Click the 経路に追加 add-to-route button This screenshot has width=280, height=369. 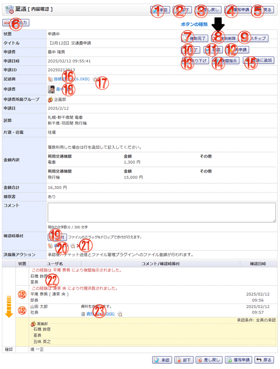259,60
